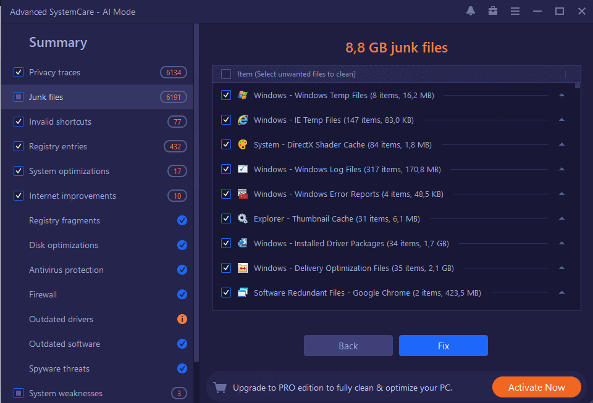The width and height of the screenshot is (593, 403).
Task: Click the 432 registry entries count badge
Action: 175,146
